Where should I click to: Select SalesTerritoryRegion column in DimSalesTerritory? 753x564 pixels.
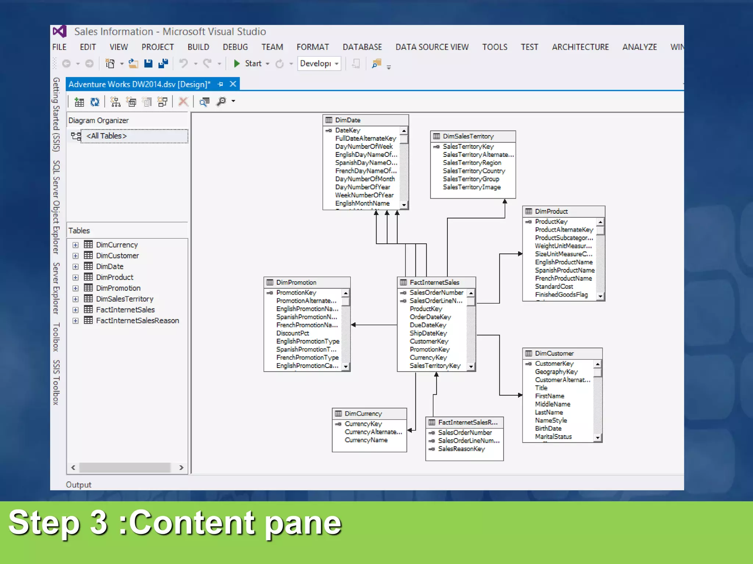(x=472, y=163)
